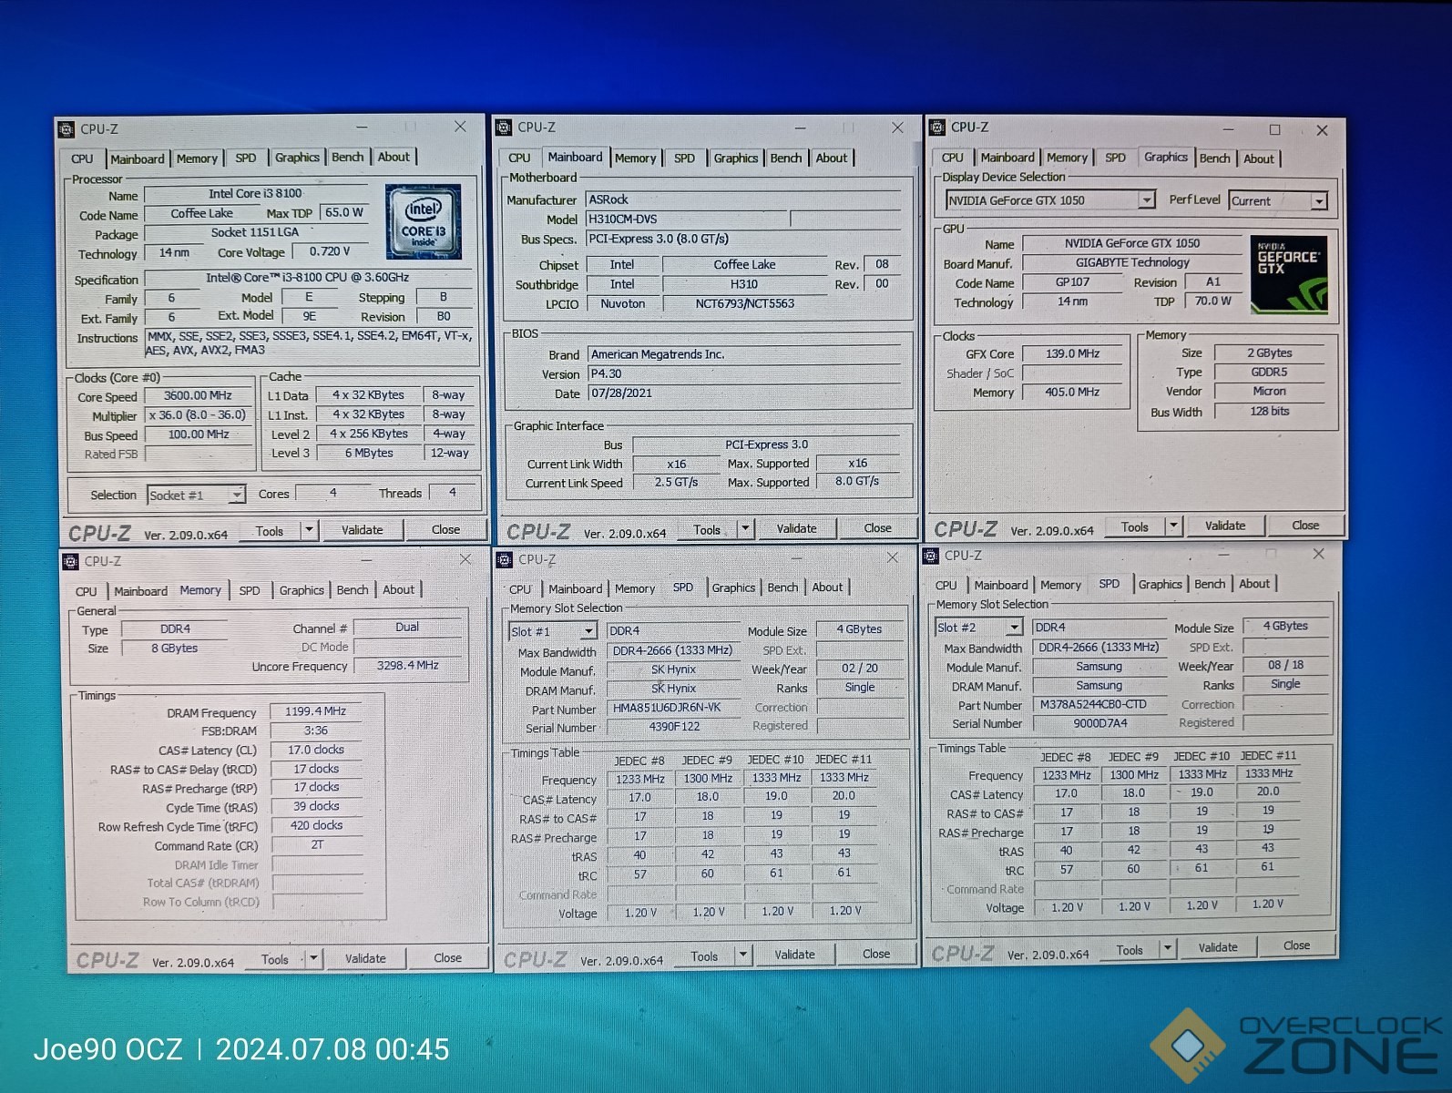Expand Tools arrow in Mainboard window
Screen dimensions: 1452x1093
pos(745,528)
